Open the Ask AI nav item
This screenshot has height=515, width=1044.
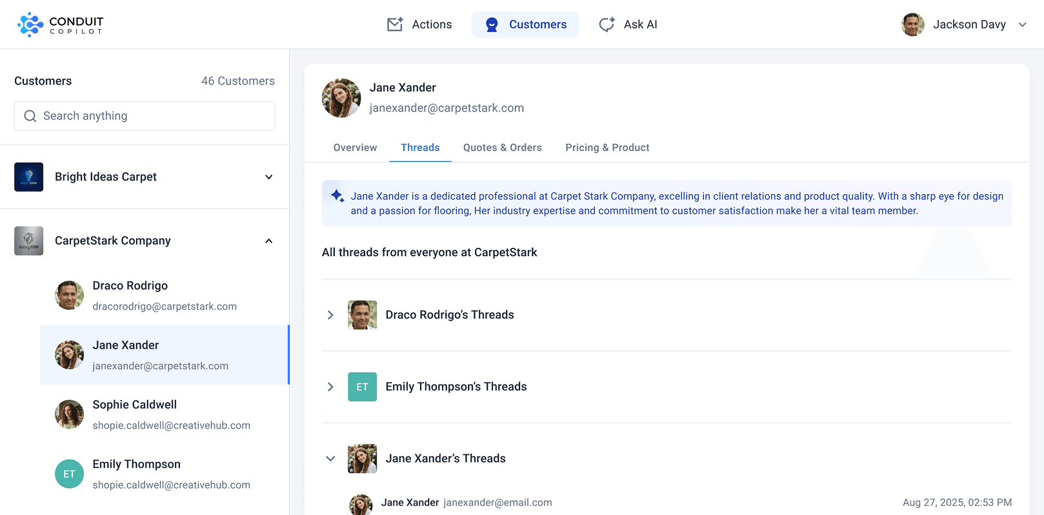coord(628,25)
